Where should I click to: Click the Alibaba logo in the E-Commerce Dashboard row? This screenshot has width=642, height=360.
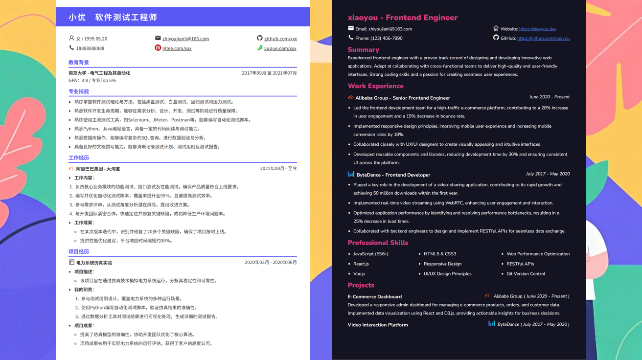pyautogui.click(x=487, y=296)
